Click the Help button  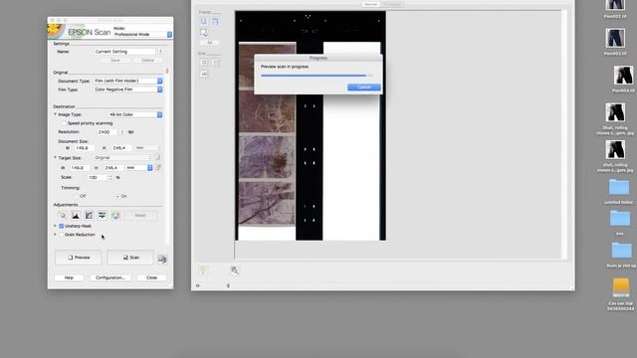point(69,277)
